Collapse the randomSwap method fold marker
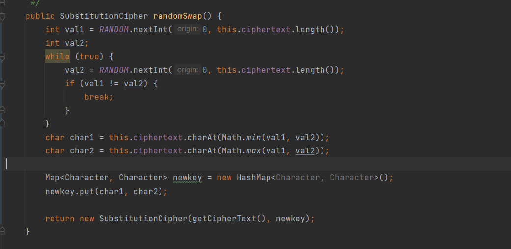The height and width of the screenshot is (249, 511). point(3,16)
